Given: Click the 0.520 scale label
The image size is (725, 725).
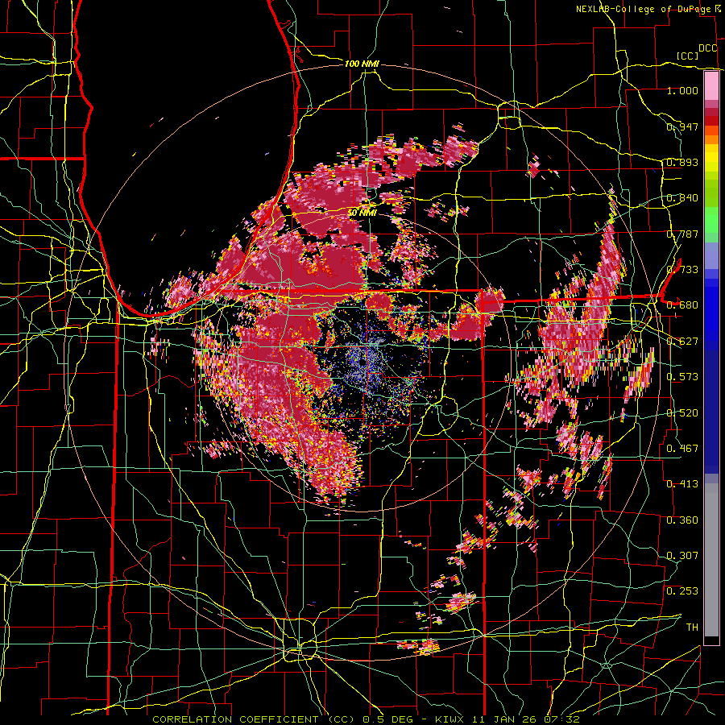Looking at the screenshot, I should [682, 412].
